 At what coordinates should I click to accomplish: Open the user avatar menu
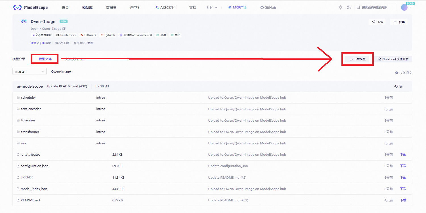click(404, 7)
